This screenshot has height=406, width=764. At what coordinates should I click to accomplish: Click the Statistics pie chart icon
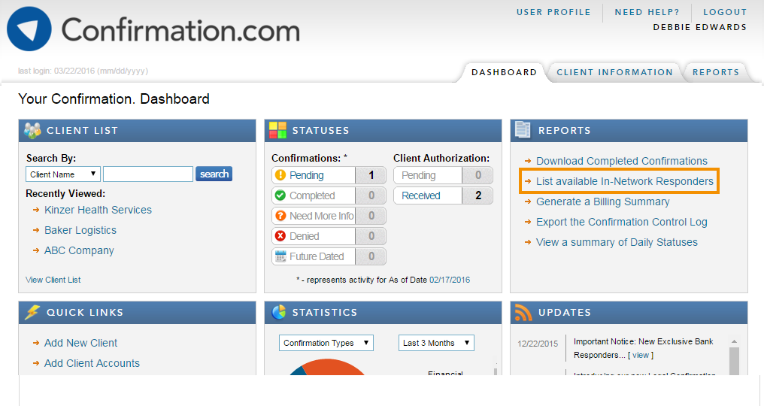[278, 312]
